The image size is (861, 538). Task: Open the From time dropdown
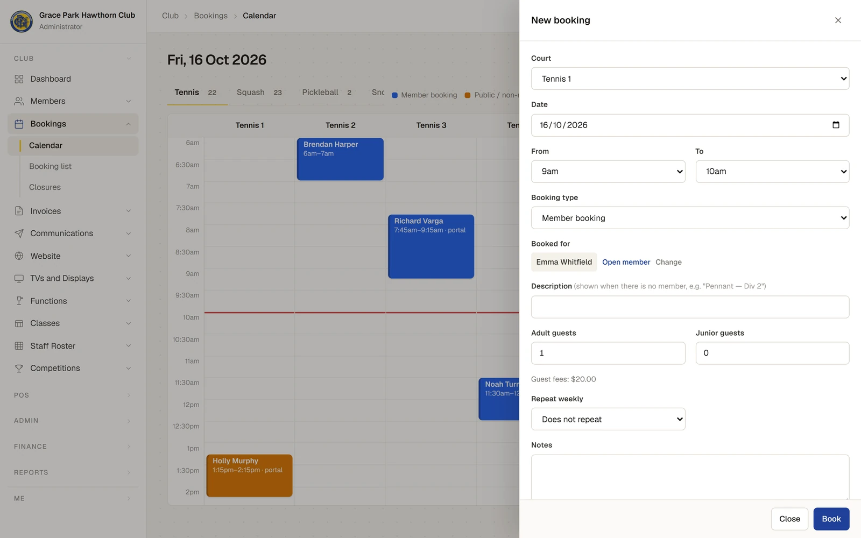point(608,171)
